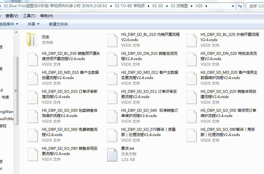Screen dimensions: 264x174
Task: Select HS_DBP_SD_MD_010 客户主数据创建流程 file icon
Action: pos(33,78)
